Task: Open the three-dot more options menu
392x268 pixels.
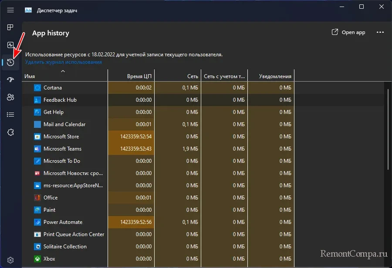Action: tap(380, 32)
